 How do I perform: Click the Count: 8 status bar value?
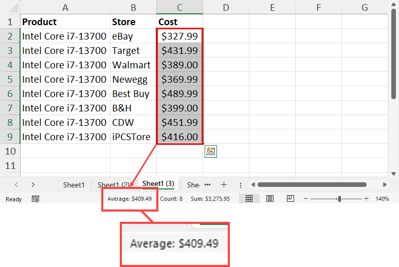[x=171, y=199]
